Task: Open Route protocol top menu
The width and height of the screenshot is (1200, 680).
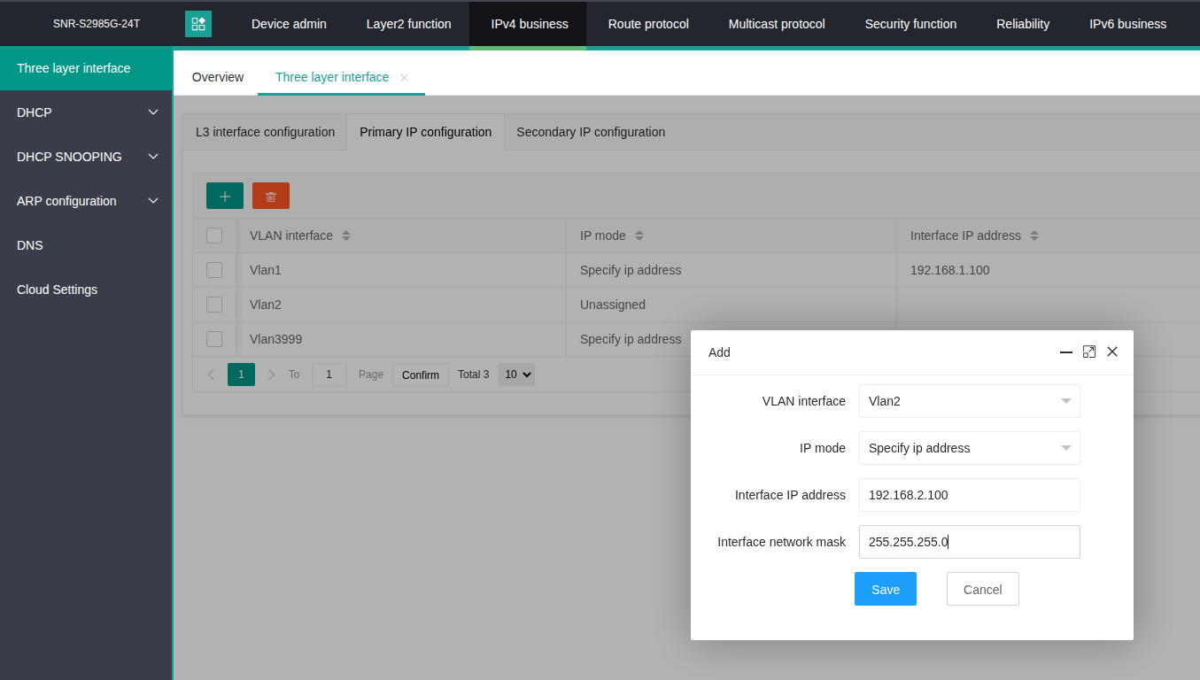Action: 648,24
